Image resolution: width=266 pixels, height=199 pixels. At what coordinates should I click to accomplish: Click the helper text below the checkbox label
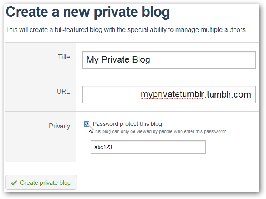pos(159,131)
